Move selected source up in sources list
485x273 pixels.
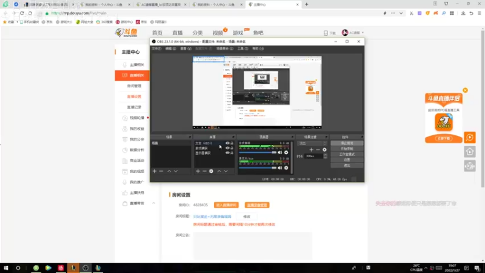click(219, 171)
